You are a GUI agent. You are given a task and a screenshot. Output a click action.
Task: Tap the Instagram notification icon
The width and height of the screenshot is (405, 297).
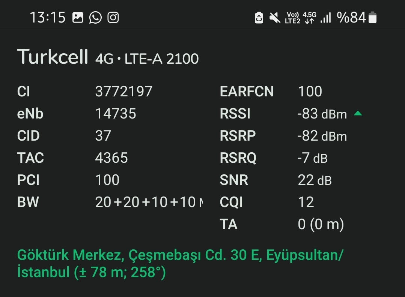[x=113, y=18]
